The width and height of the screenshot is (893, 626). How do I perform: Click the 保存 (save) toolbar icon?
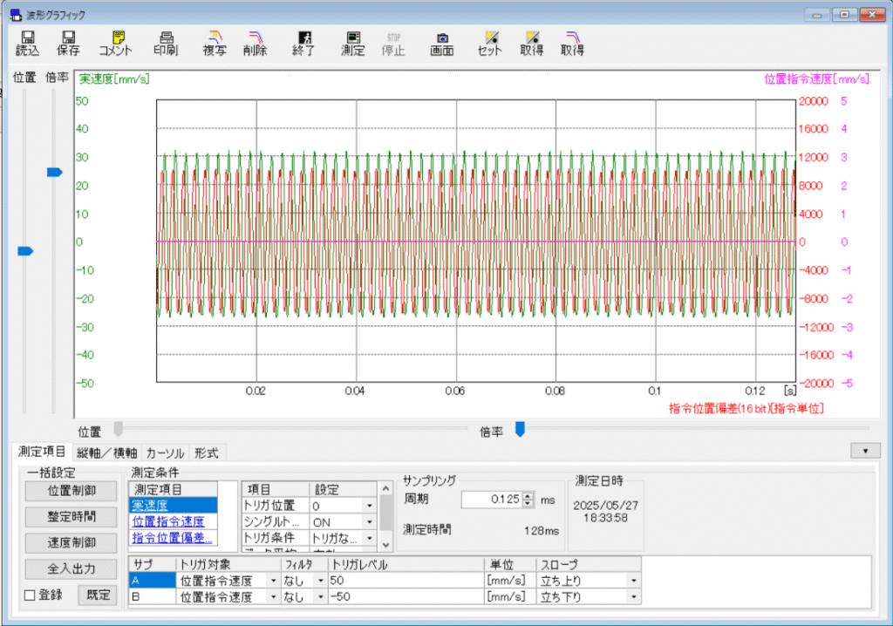(68, 43)
